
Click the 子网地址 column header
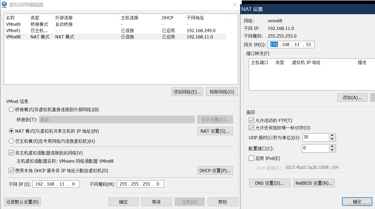click(x=205, y=18)
